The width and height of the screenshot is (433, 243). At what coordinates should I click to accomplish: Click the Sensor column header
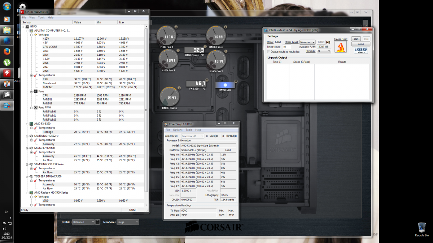point(47,22)
